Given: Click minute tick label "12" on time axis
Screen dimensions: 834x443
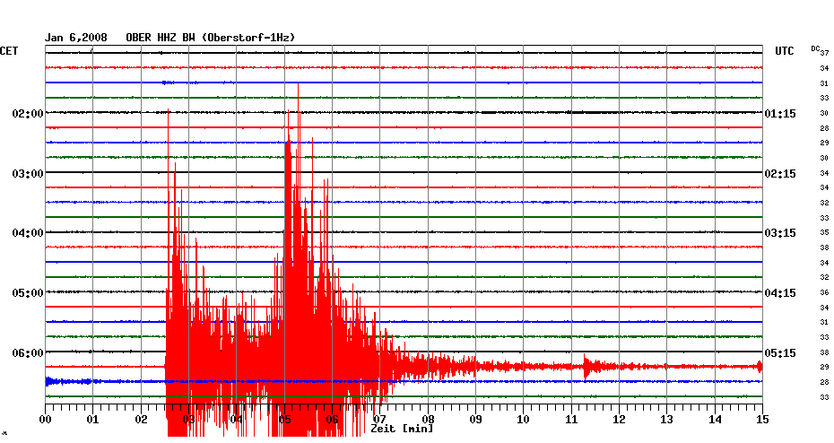Looking at the screenshot, I should [619, 420].
